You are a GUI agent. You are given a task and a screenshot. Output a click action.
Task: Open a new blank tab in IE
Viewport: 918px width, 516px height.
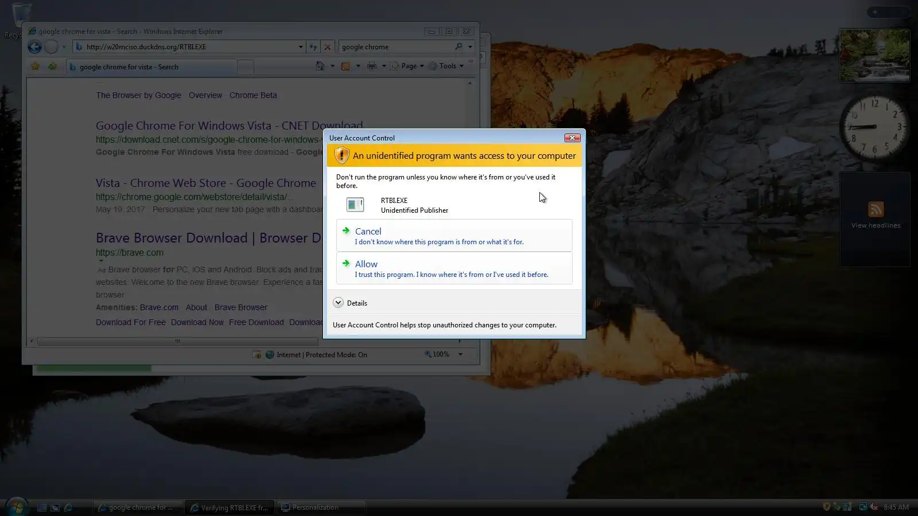pos(246,67)
